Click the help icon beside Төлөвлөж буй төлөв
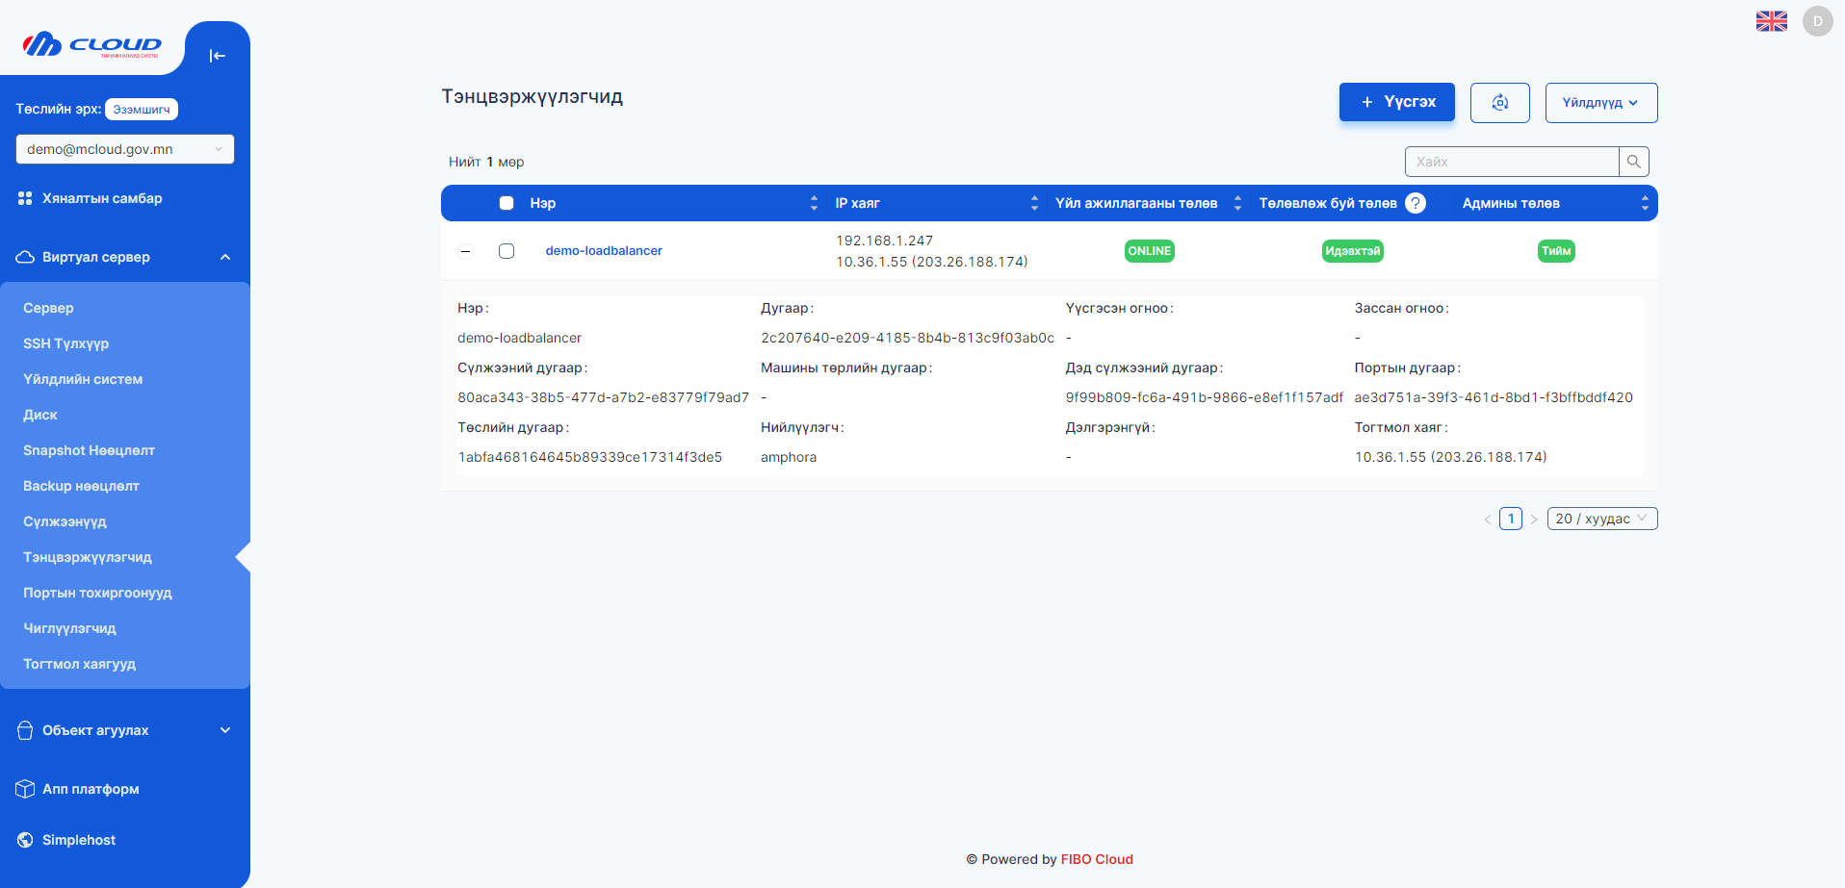Screen dimensions: 1845x888 1415,203
